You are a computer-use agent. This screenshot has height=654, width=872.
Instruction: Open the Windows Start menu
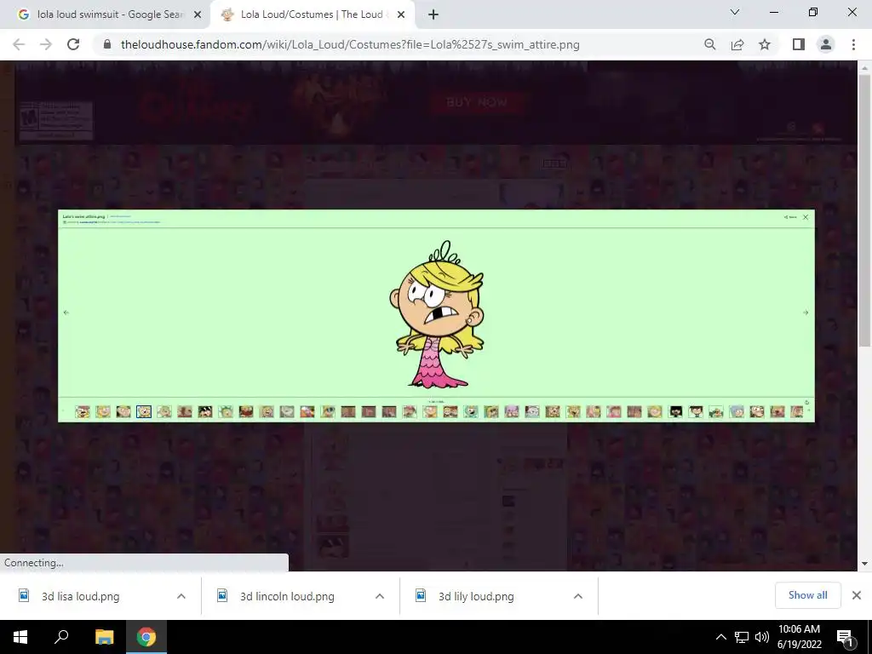[x=20, y=637]
